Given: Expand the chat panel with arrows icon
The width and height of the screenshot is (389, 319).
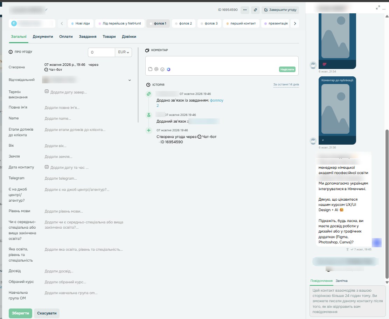Looking at the screenshot, I should [378, 7].
